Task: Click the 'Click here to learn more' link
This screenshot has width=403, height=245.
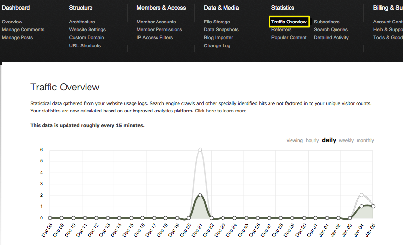Action: coord(220,111)
